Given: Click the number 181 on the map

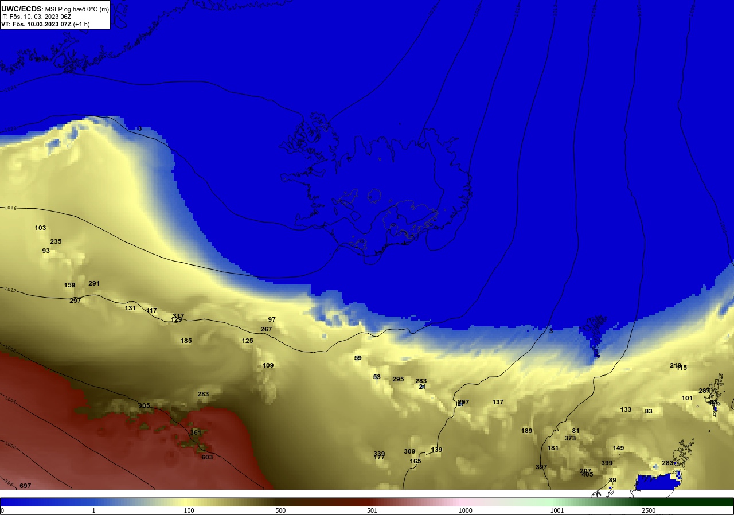Looking at the screenshot, I should tap(553, 448).
